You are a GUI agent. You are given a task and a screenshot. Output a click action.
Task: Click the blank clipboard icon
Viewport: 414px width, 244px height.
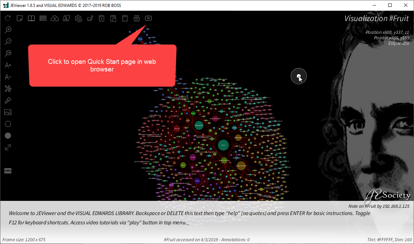click(125, 18)
